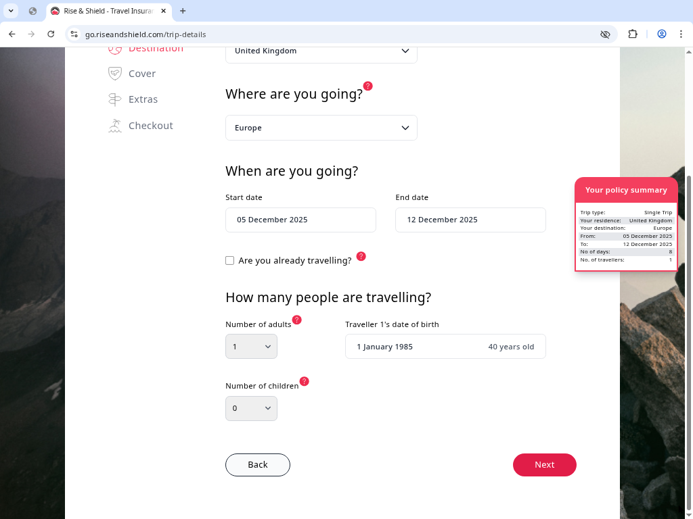Click the Start date field
Screen dimensions: 693x519
pyautogui.click(x=300, y=220)
